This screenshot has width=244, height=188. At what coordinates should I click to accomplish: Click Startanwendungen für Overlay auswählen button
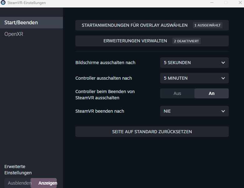tap(152, 25)
